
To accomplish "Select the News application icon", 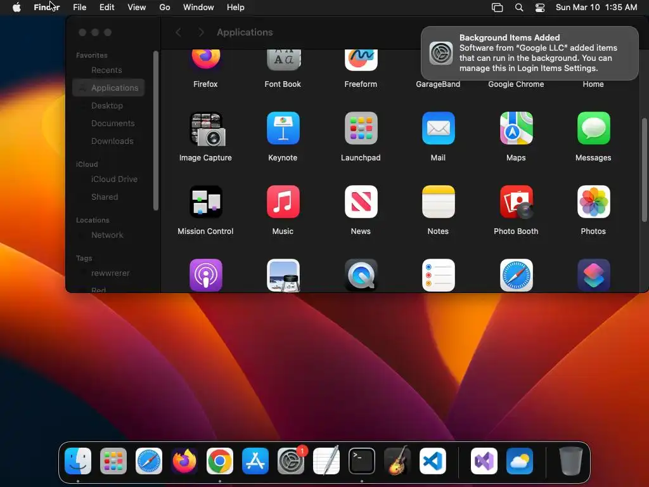I will coord(361,202).
